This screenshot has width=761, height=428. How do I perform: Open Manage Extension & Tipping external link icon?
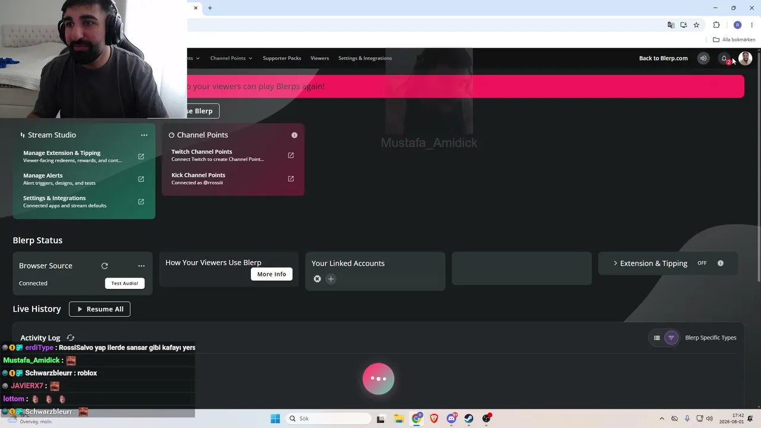(141, 156)
